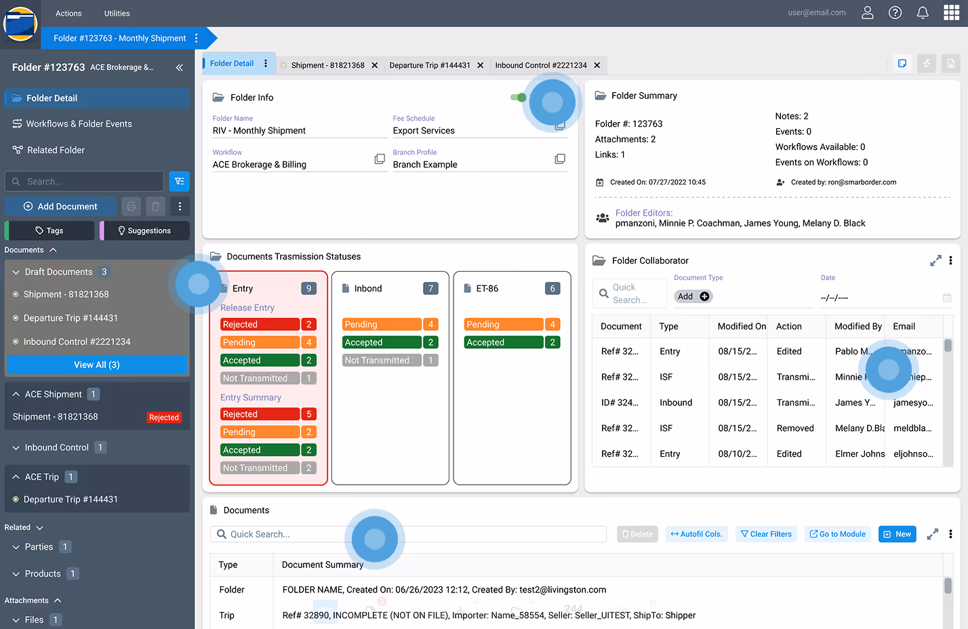Click the Autofil Cols. button
This screenshot has width=968, height=629.
tap(697, 534)
